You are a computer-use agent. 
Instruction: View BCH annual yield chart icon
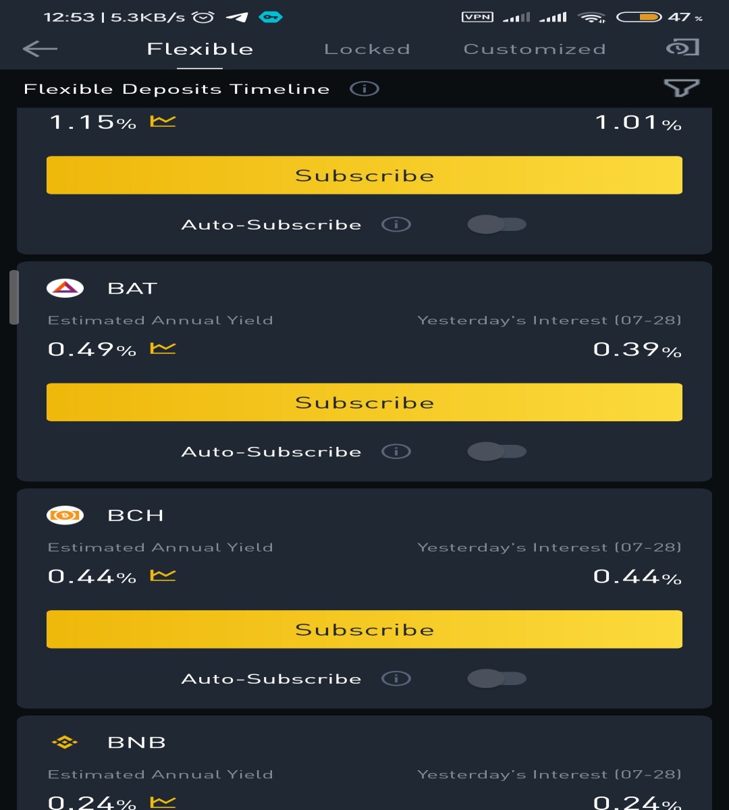point(163,575)
